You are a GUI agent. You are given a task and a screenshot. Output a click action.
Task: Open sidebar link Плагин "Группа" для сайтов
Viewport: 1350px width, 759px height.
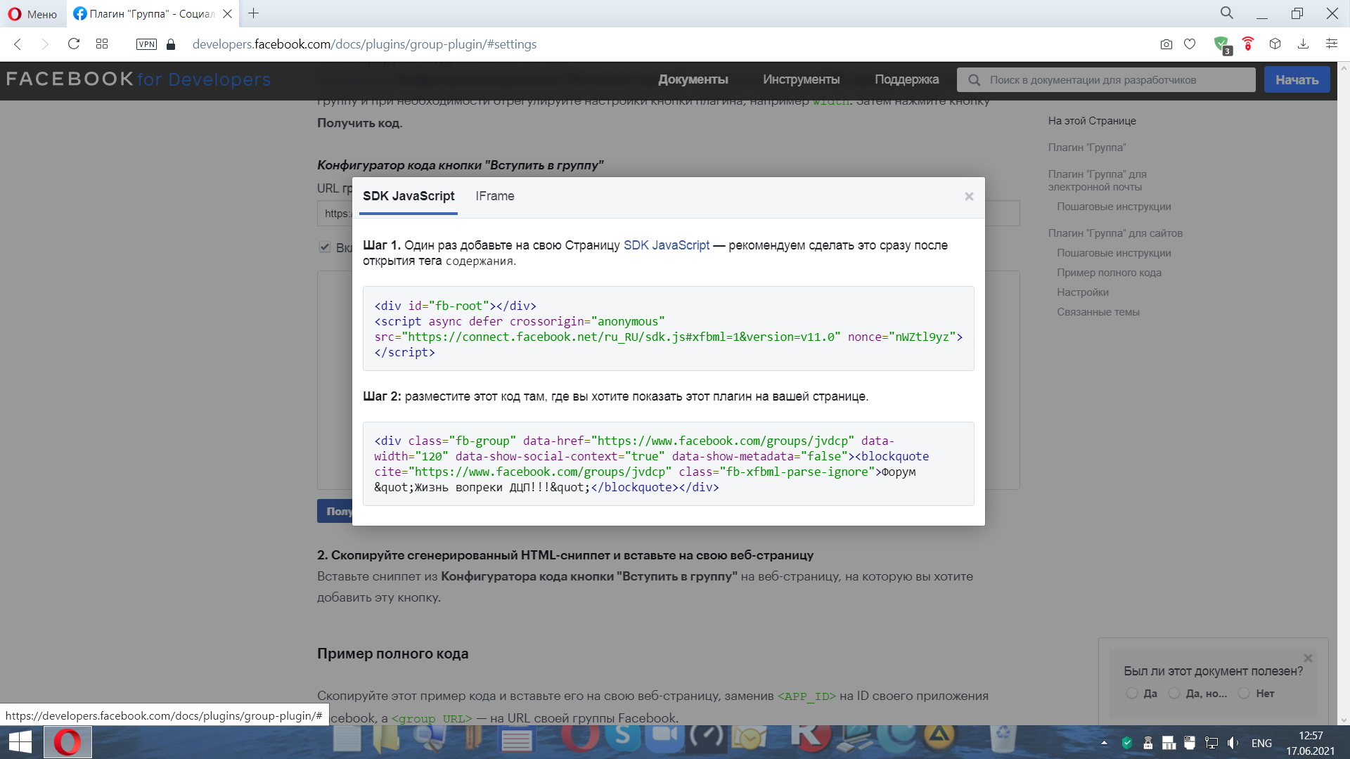tap(1115, 233)
